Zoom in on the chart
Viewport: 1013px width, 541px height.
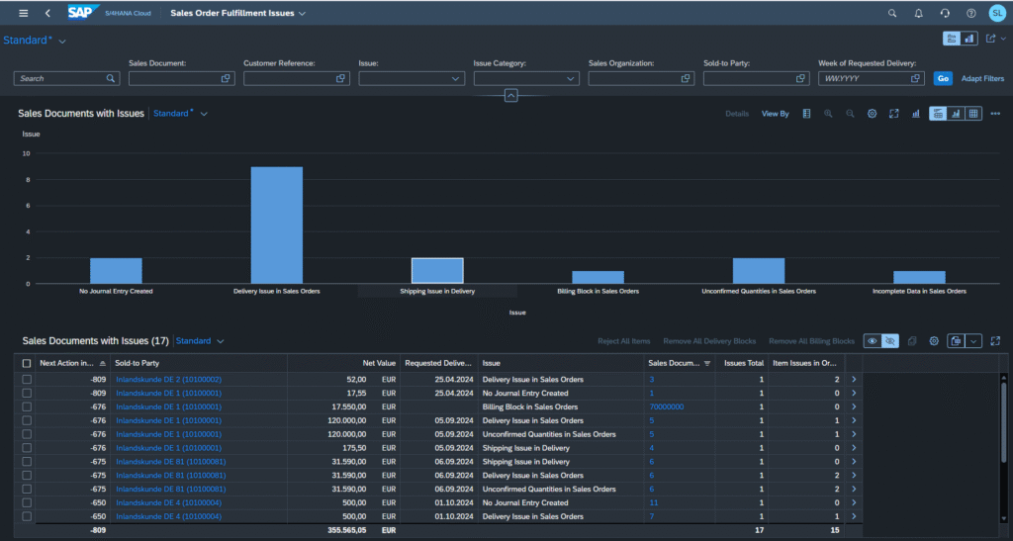coord(828,114)
